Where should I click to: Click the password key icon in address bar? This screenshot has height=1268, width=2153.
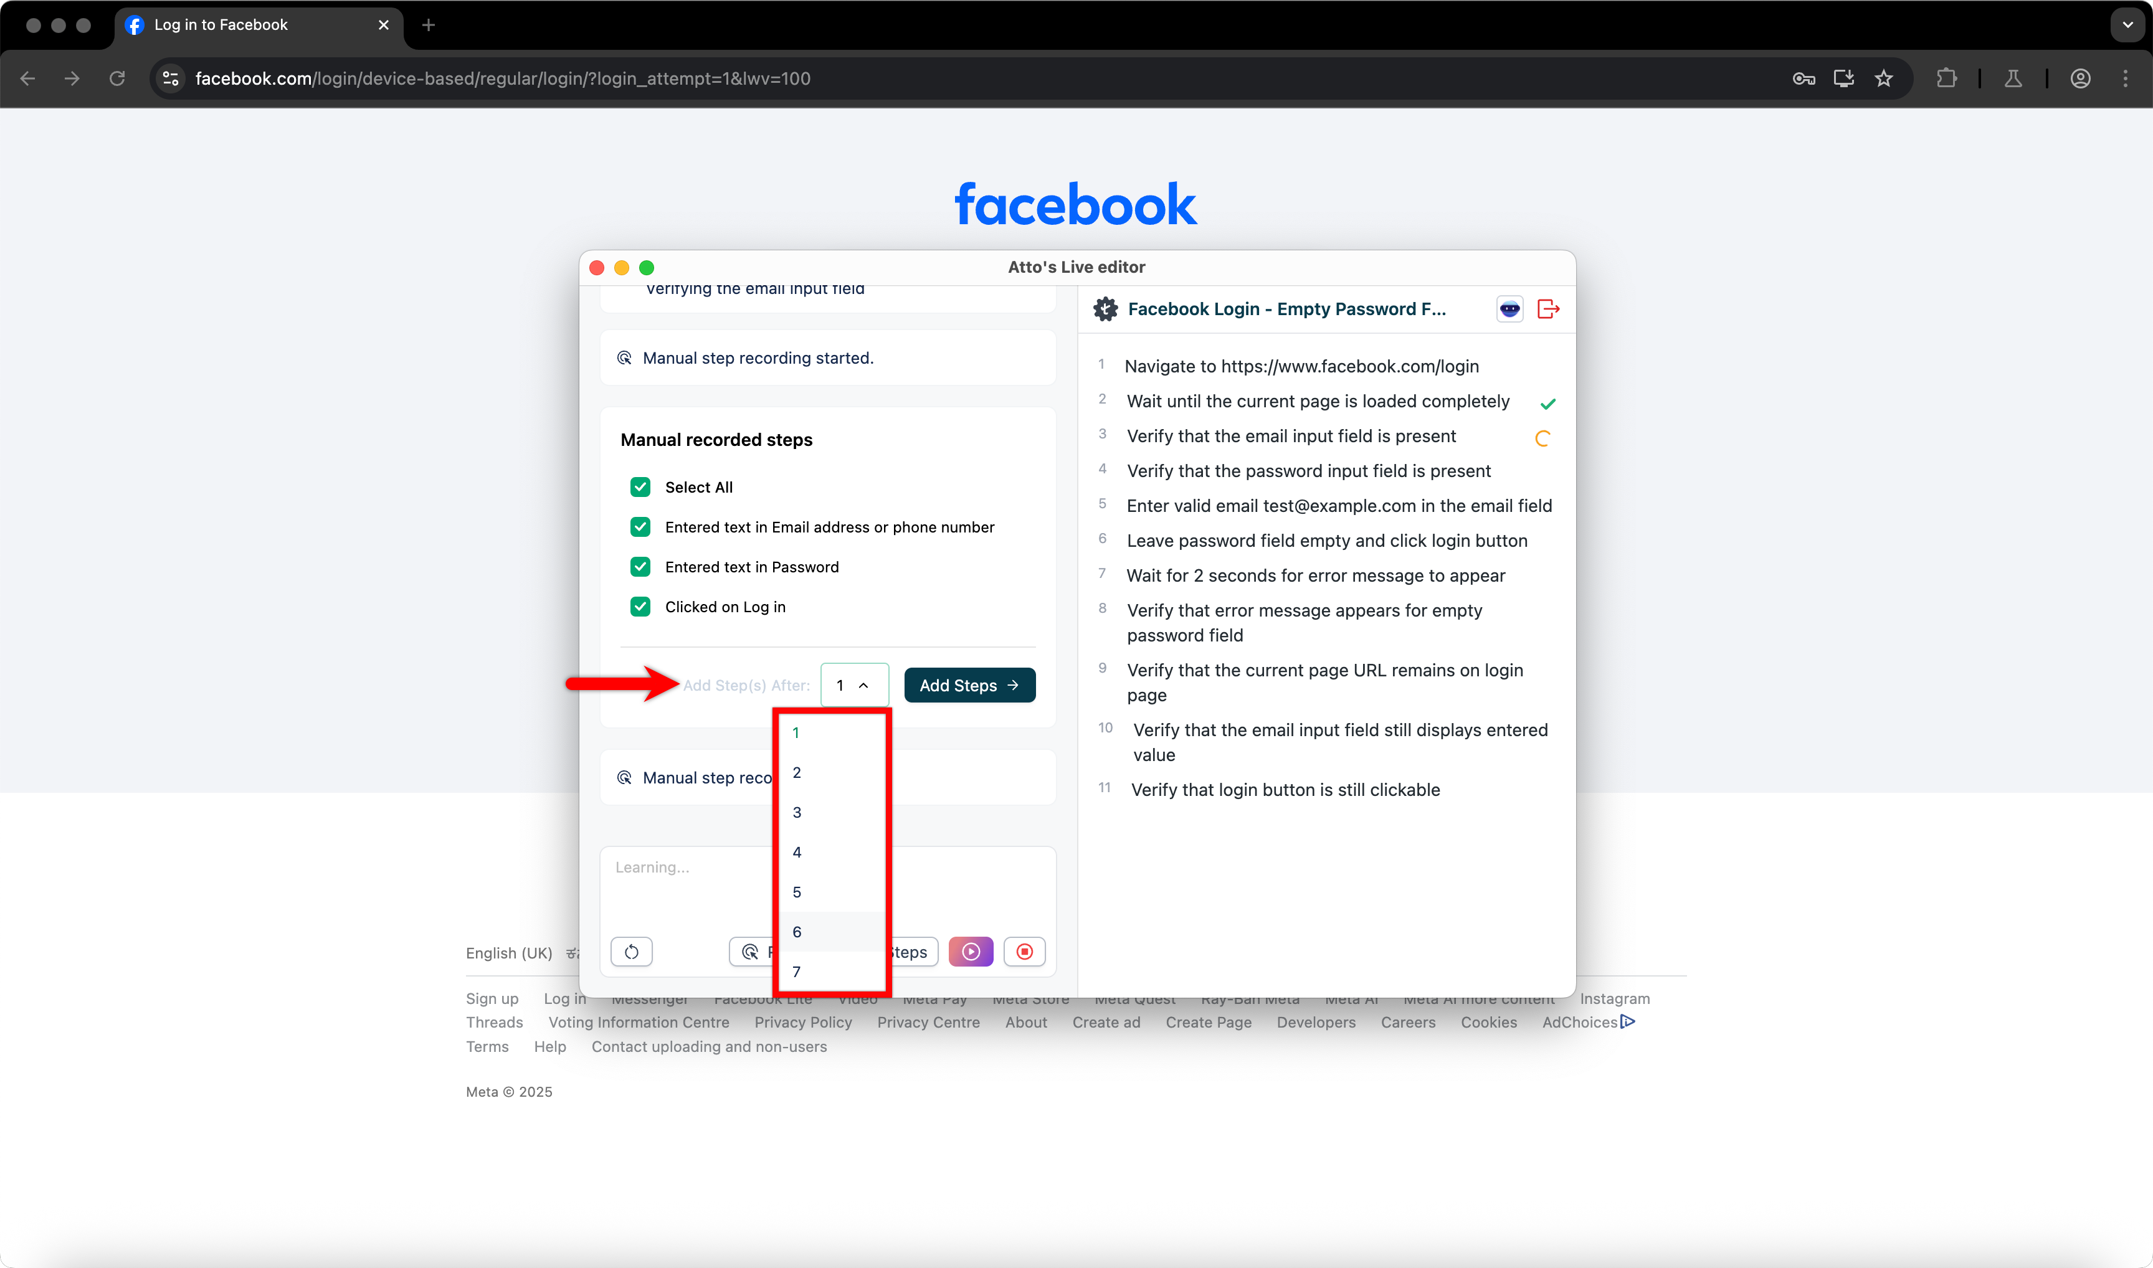point(1804,78)
